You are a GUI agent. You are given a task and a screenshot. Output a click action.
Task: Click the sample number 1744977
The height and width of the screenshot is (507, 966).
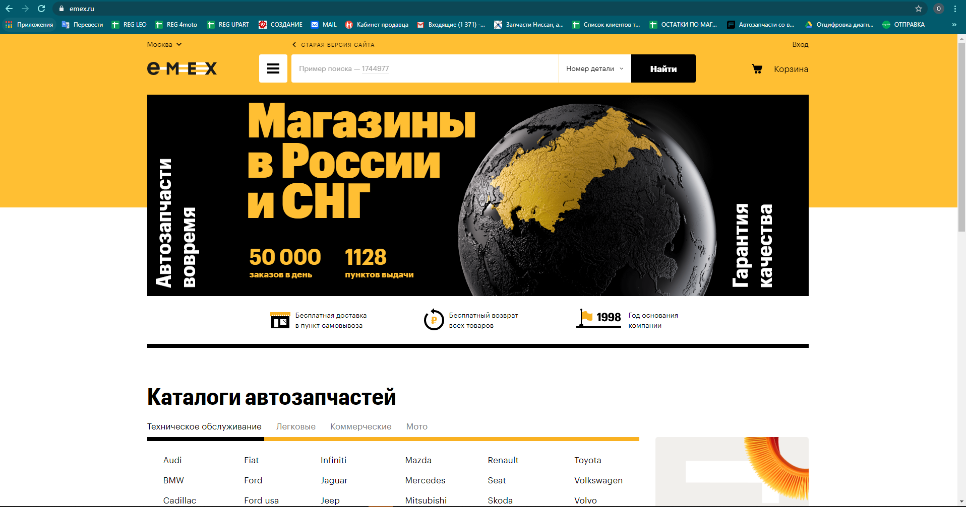coord(375,68)
